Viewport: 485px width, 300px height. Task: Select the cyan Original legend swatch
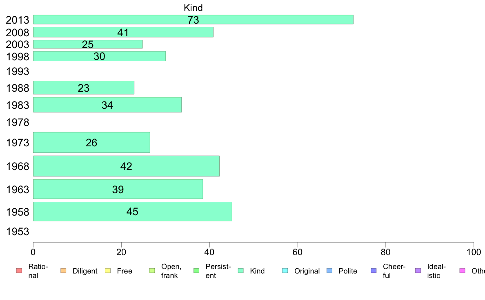[x=285, y=271]
